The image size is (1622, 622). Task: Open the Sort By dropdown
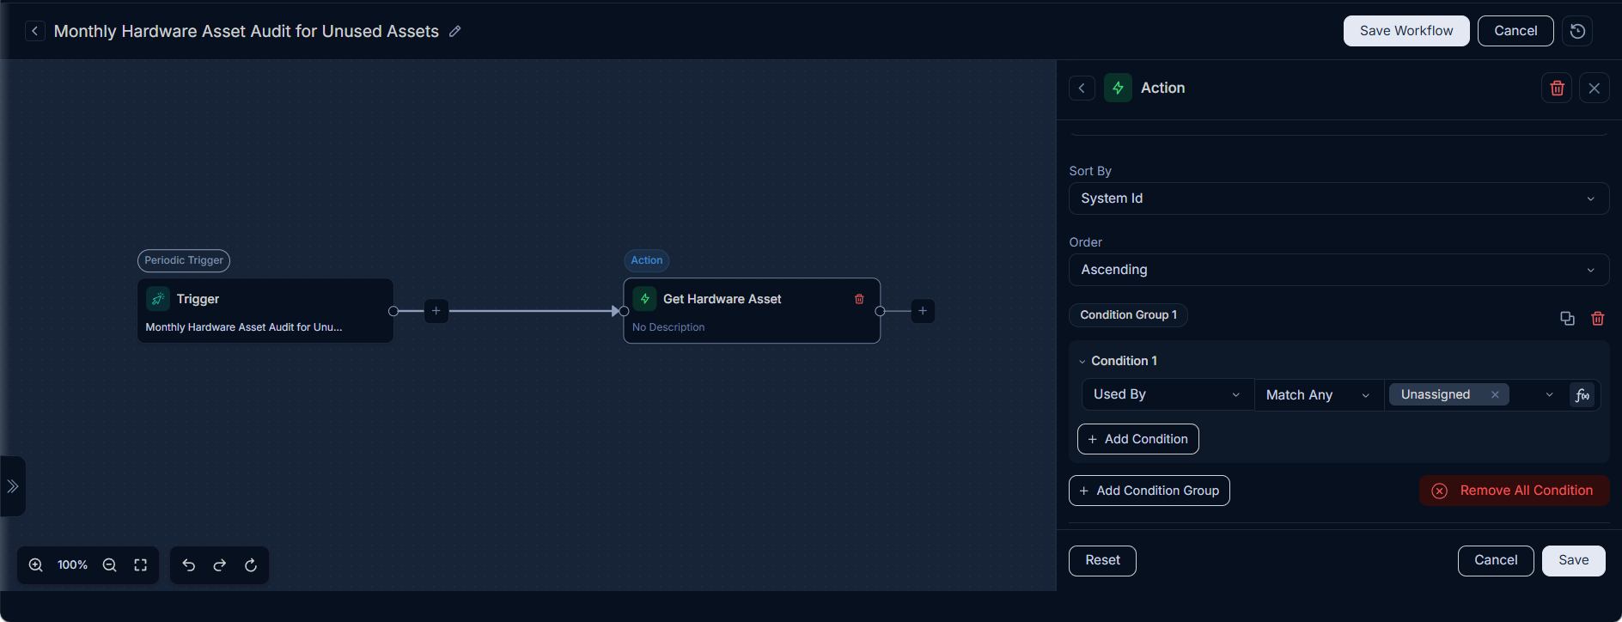coord(1338,198)
